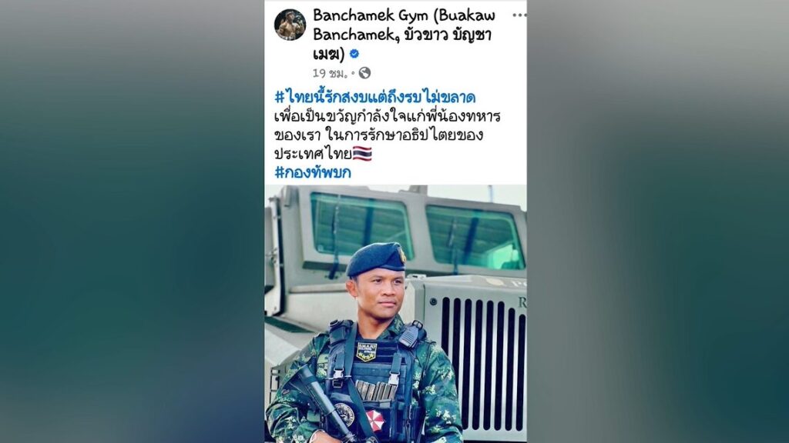
Task: Click the walkie-talkie radio on the shoulder
Action: pos(411,334)
